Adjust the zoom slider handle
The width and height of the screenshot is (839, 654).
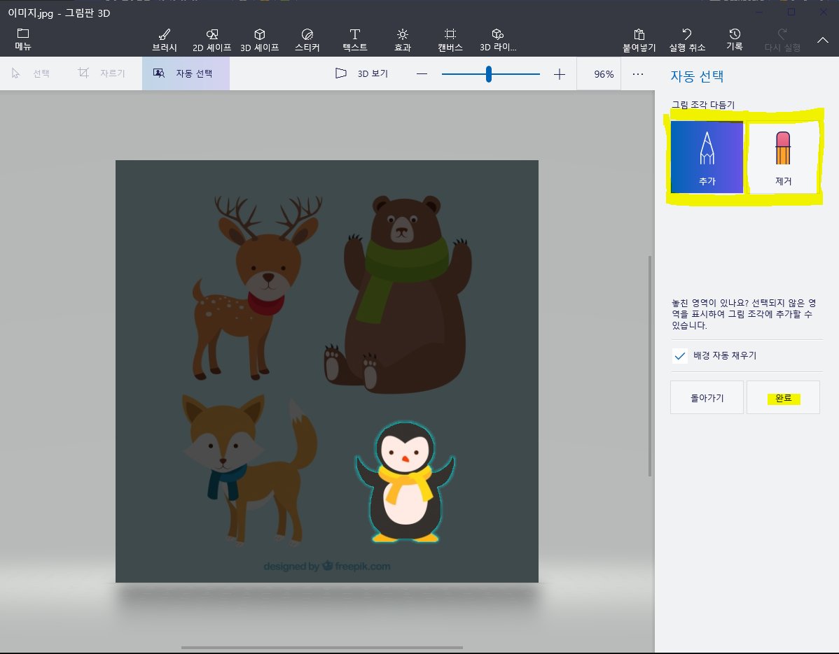point(489,73)
